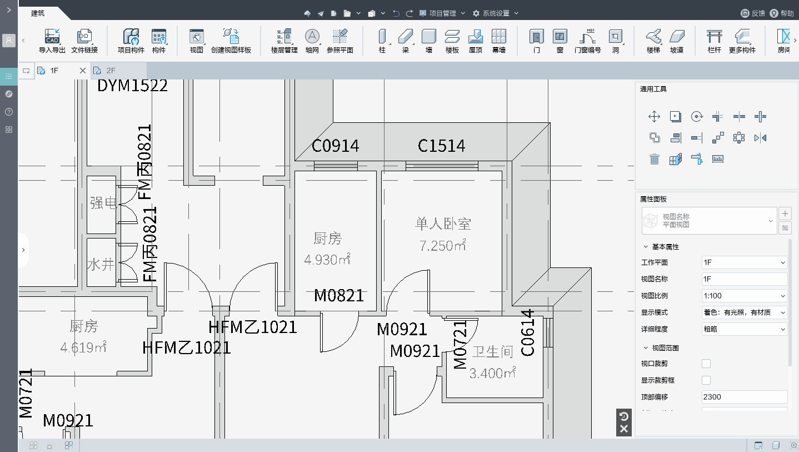Viewport: 799px width, 452px height.
Task: Select the Measure ruler tool in 通用工具
Action: click(x=718, y=159)
